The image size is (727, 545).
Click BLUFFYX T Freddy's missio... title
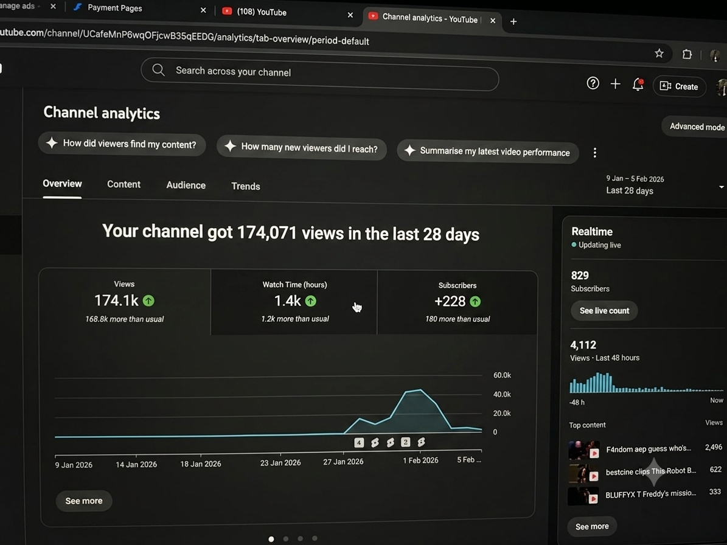click(650, 494)
